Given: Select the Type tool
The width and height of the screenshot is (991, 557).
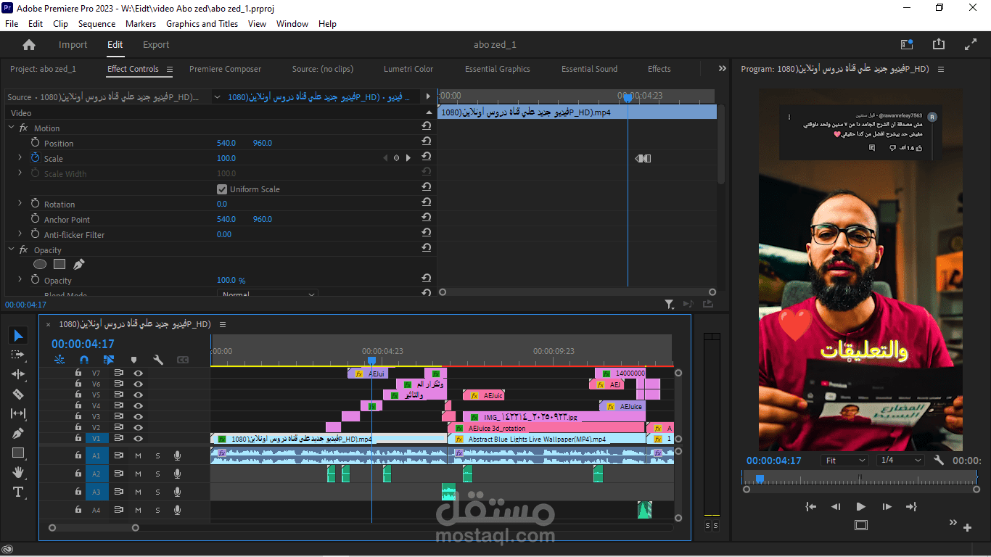Looking at the screenshot, I should [x=19, y=492].
